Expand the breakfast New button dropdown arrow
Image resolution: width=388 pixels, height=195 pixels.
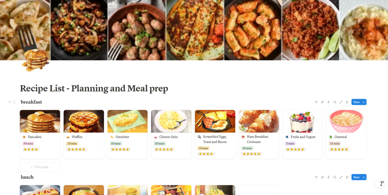pyautogui.click(x=364, y=102)
